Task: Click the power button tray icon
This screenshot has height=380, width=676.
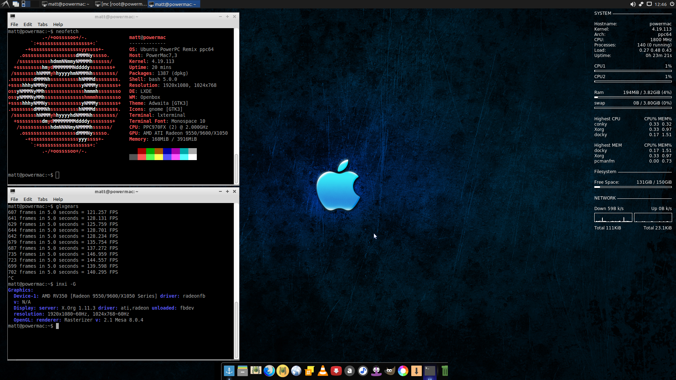Action: 672,4
